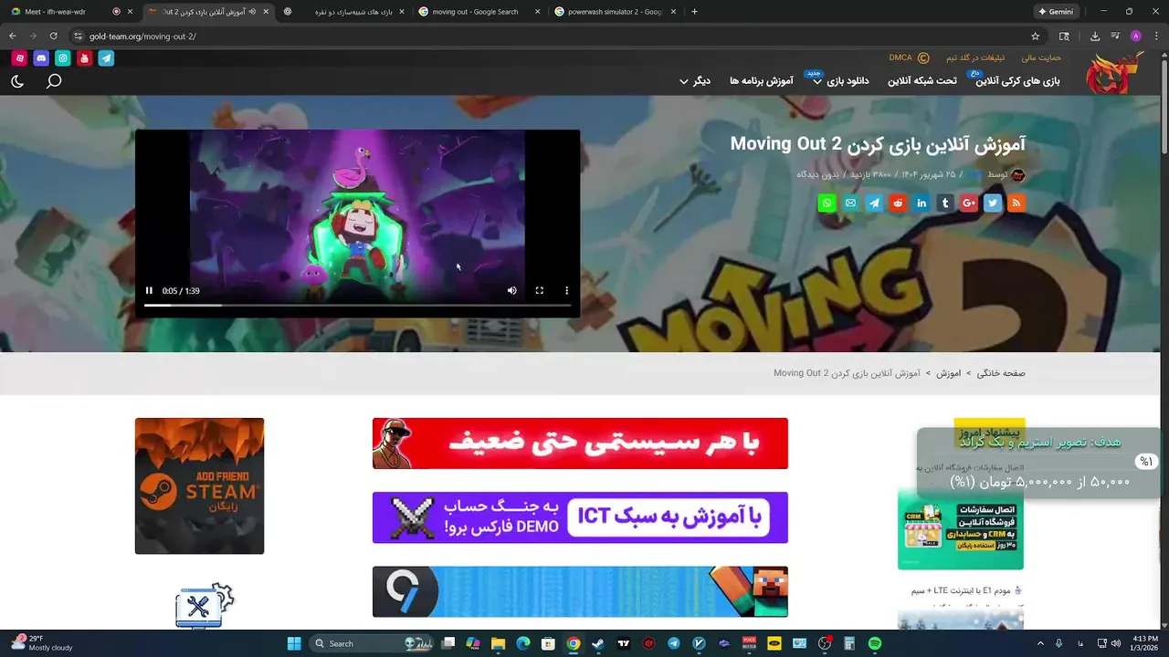1169x657 pixels.
Task: Expand the دیگر dropdown menu
Action: pos(695,81)
